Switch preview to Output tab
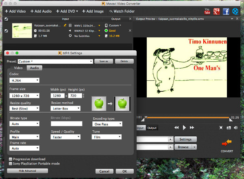 click(x=152, y=128)
